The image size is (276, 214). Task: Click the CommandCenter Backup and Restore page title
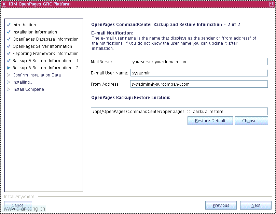(x=166, y=25)
